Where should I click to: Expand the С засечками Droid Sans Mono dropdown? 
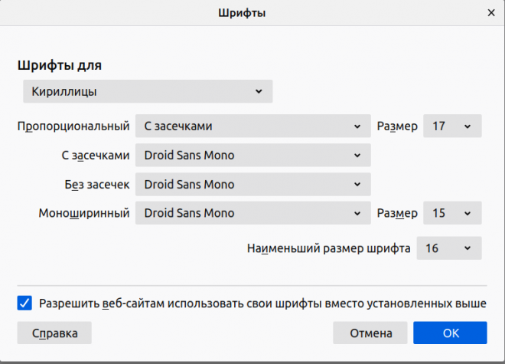pyautogui.click(x=252, y=156)
